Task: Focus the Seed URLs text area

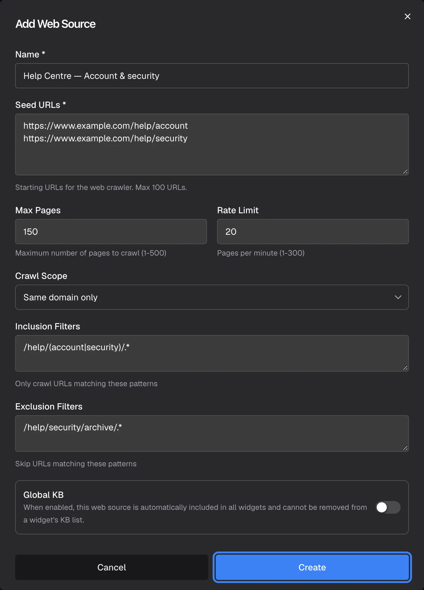Action: click(212, 145)
